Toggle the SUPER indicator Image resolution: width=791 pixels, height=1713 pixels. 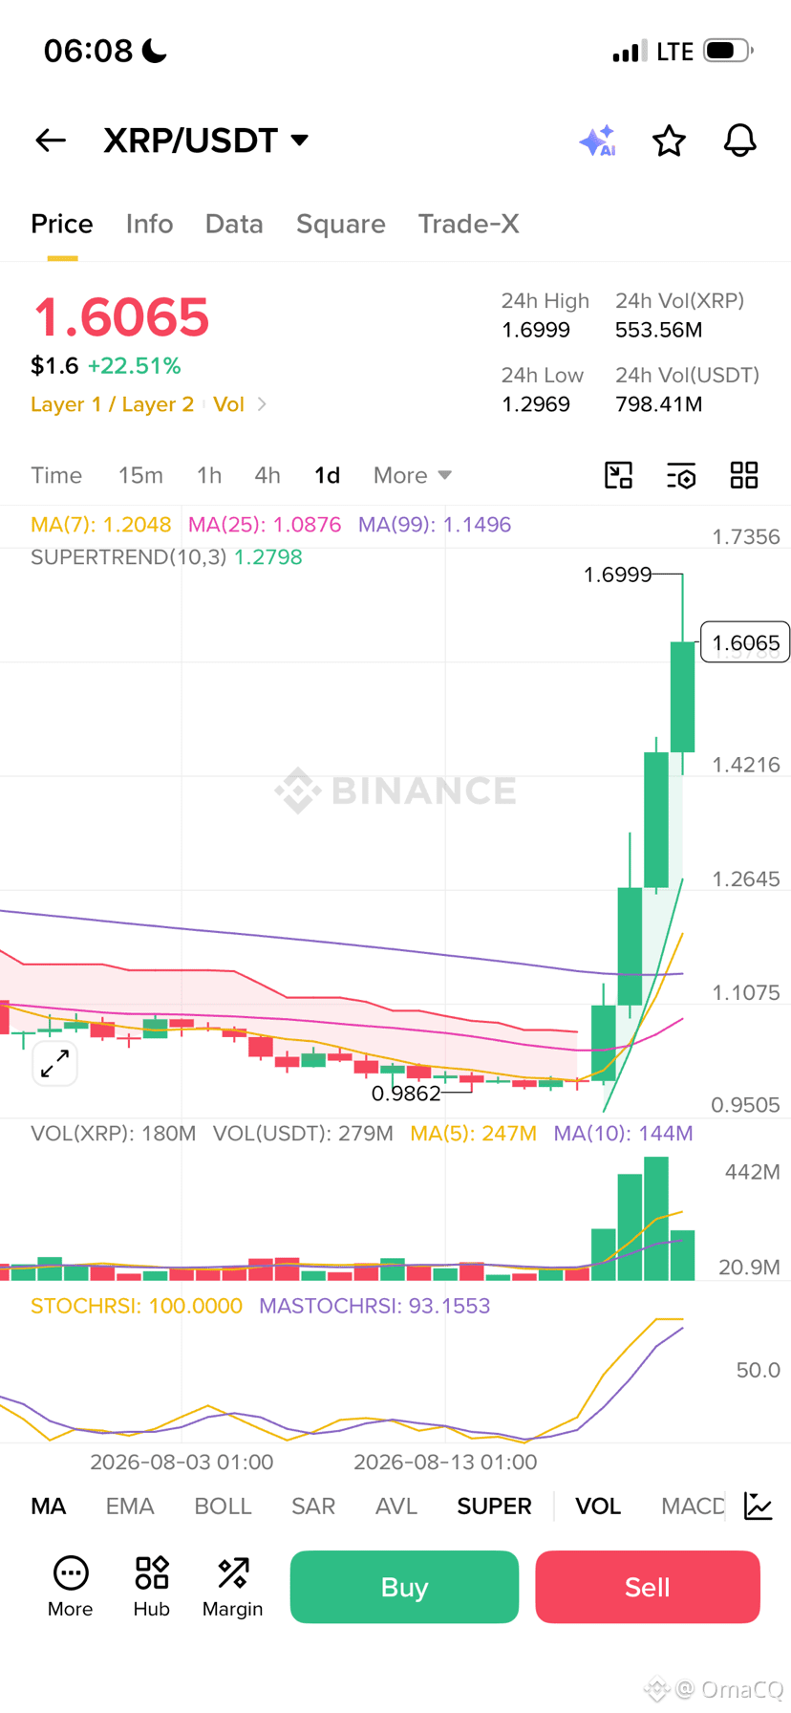494,1507
